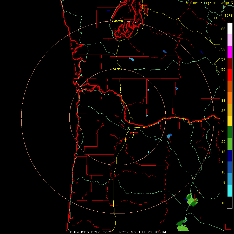Click the dark green legend swatch

pyautogui.click(x=230, y=132)
